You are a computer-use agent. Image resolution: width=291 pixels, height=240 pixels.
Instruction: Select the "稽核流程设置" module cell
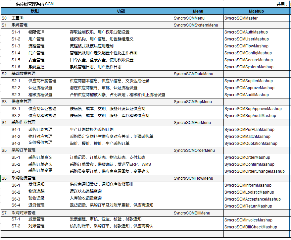click(x=40, y=95)
